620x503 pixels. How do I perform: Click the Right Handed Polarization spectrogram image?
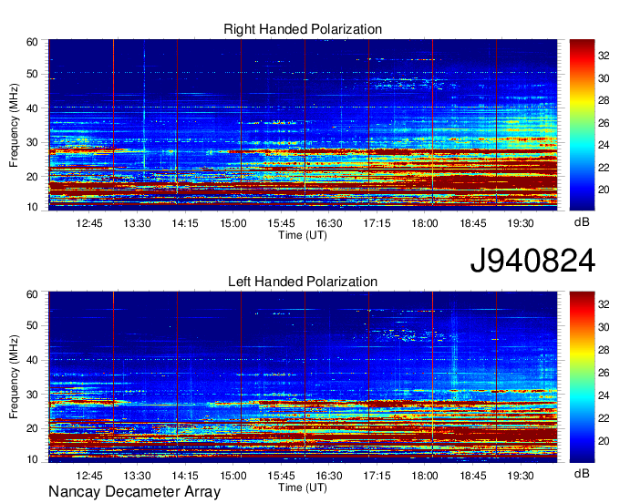303,125
